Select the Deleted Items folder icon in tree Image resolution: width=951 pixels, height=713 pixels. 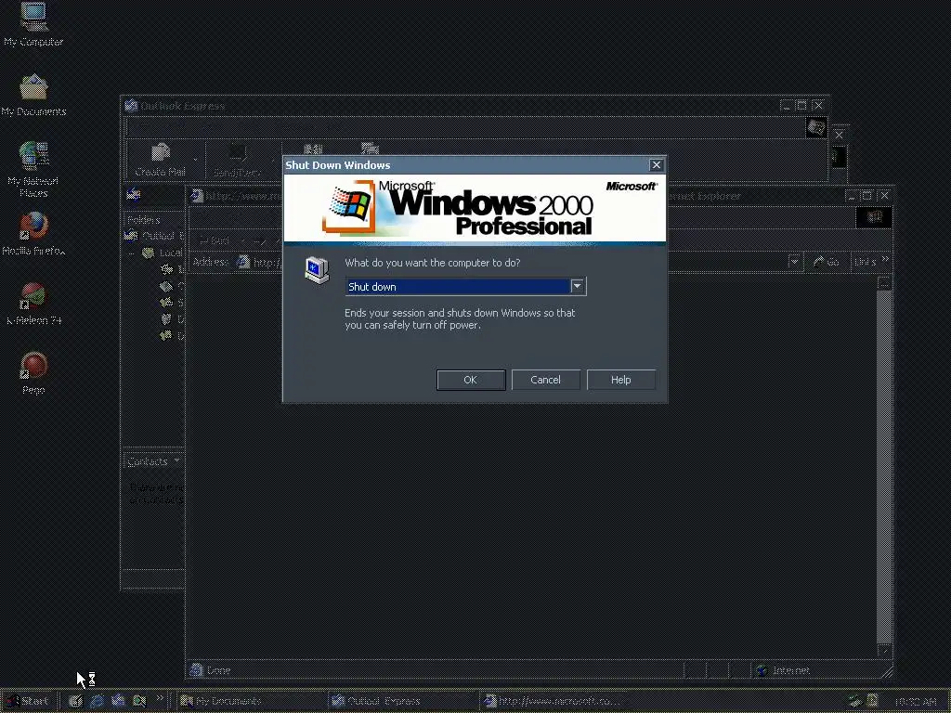pos(166,318)
